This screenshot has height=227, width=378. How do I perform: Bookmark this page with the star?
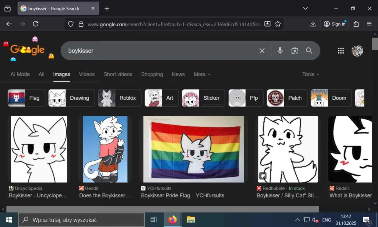tap(278, 24)
